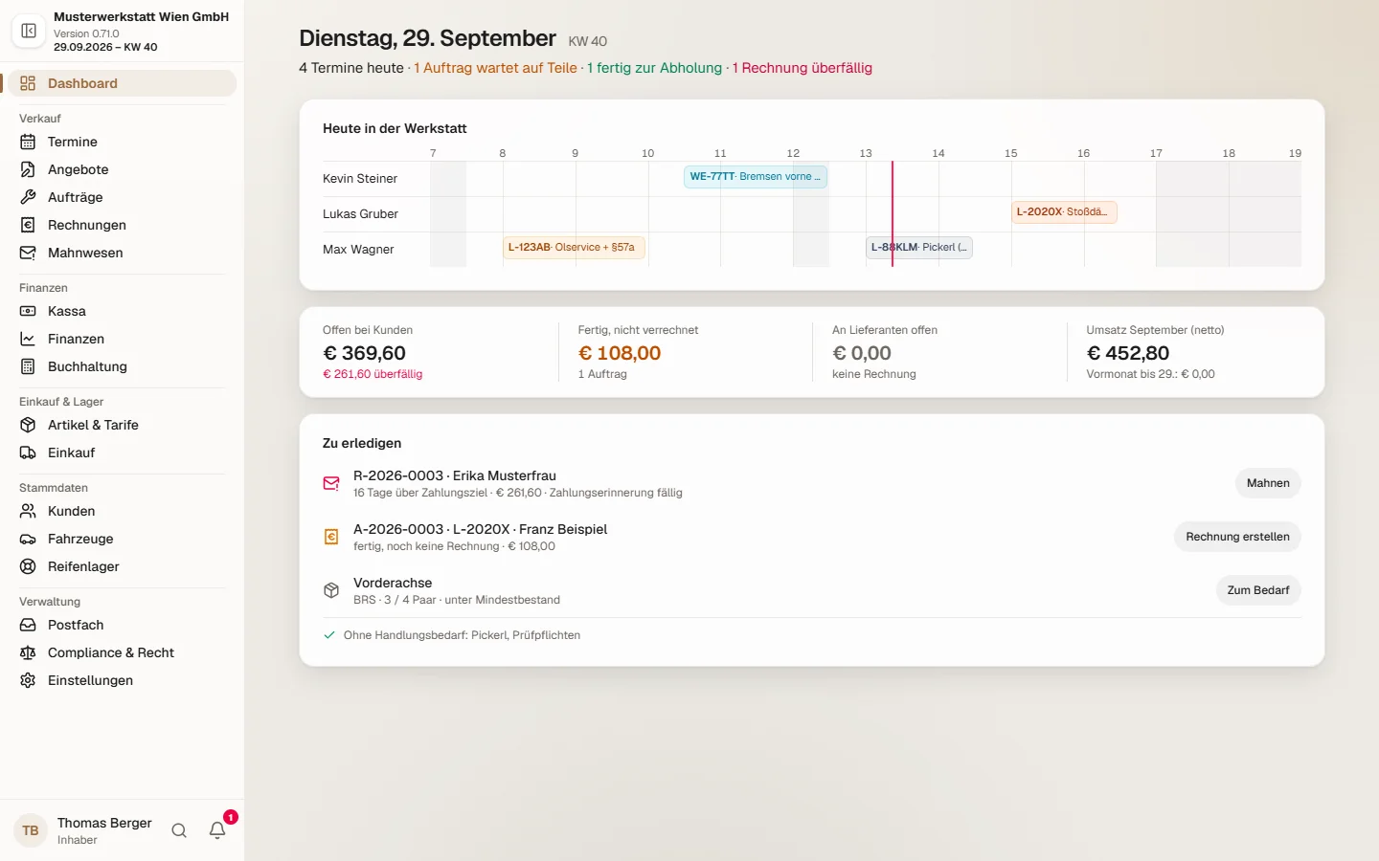Go to Termine in the sidebar

coord(123,142)
